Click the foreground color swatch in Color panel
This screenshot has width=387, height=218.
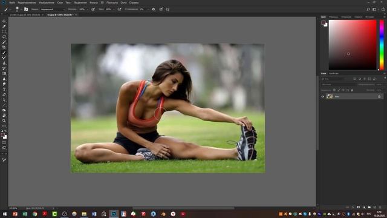(x=324, y=23)
